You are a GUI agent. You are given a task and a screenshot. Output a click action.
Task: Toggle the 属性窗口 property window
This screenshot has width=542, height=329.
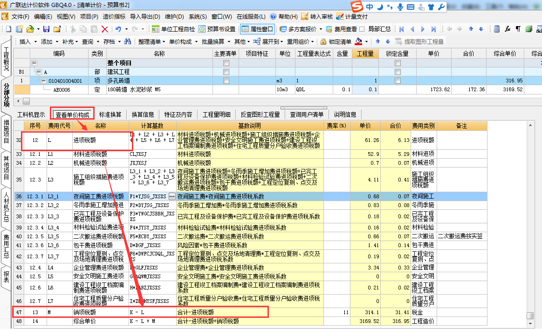(x=258, y=29)
